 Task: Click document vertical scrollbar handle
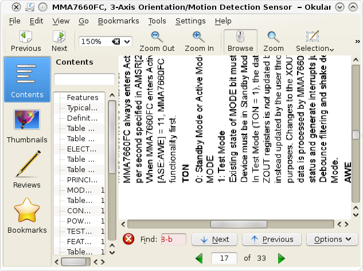(356, 135)
